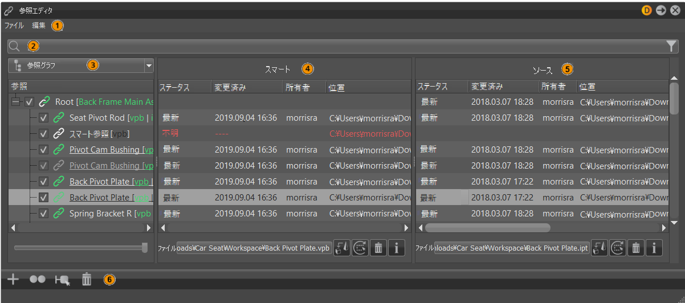
Task: Click the right-arrow icon in title bar
Action: click(x=660, y=10)
